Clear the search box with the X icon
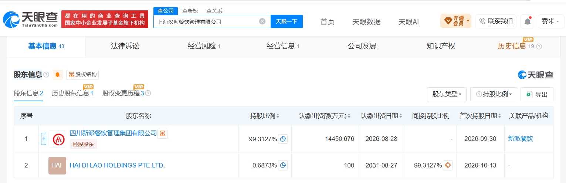The width and height of the screenshot is (566, 183). click(262, 21)
